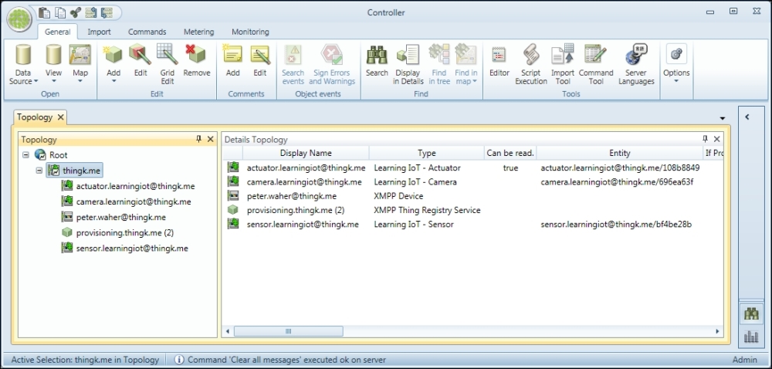Open the Find in map dropdown
The width and height of the screenshot is (772, 369).
(466, 64)
